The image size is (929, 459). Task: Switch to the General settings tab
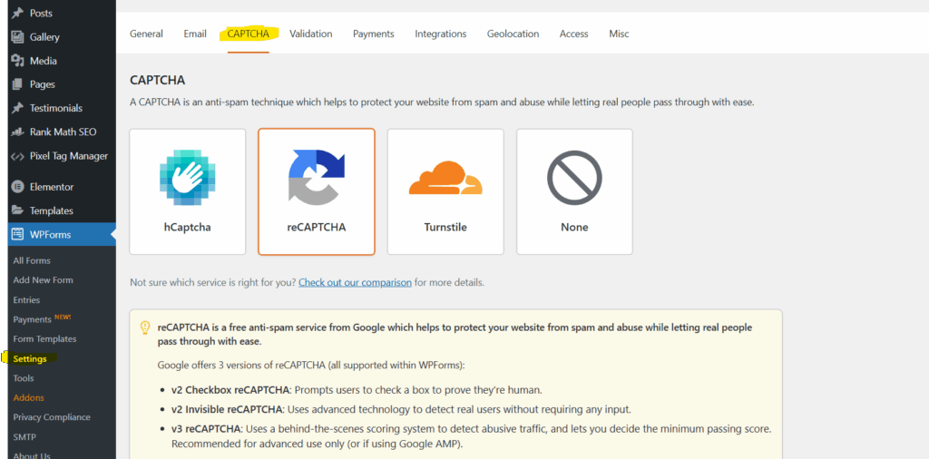pos(146,34)
